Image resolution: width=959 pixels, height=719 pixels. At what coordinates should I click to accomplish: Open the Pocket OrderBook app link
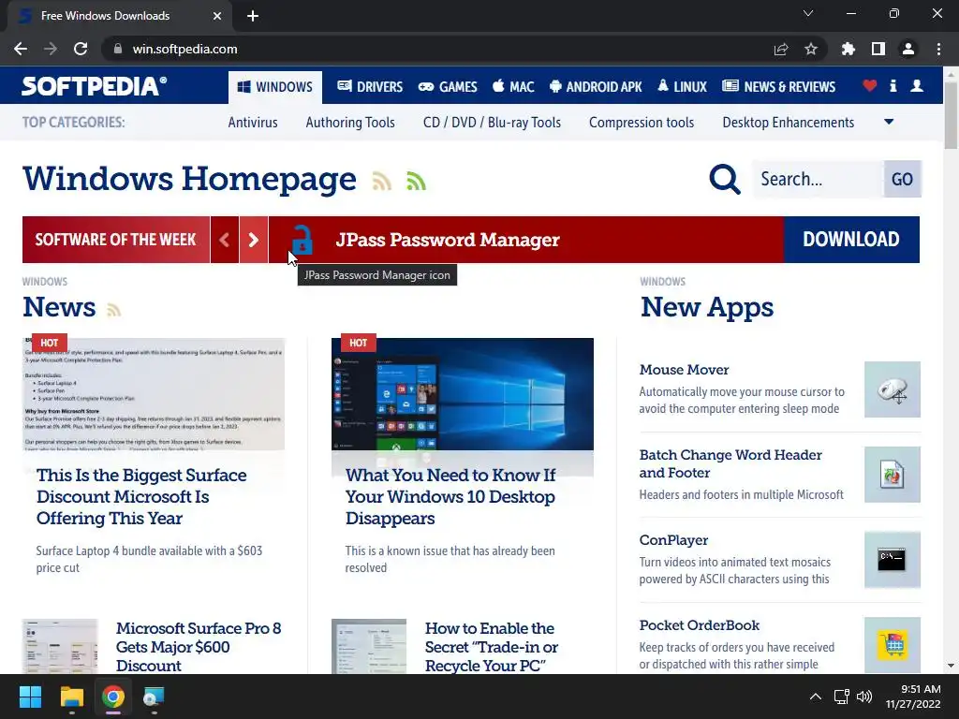point(699,625)
